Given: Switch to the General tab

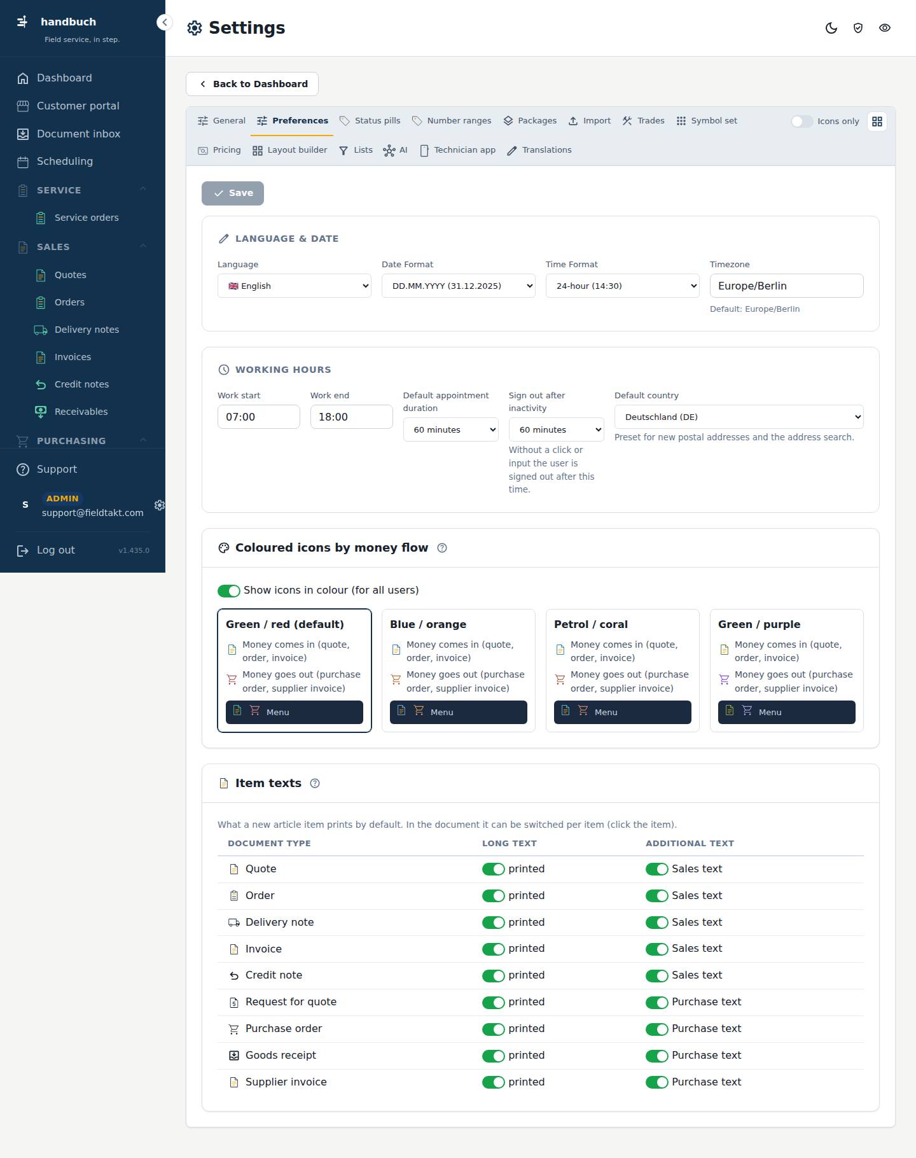Looking at the screenshot, I should click(221, 121).
